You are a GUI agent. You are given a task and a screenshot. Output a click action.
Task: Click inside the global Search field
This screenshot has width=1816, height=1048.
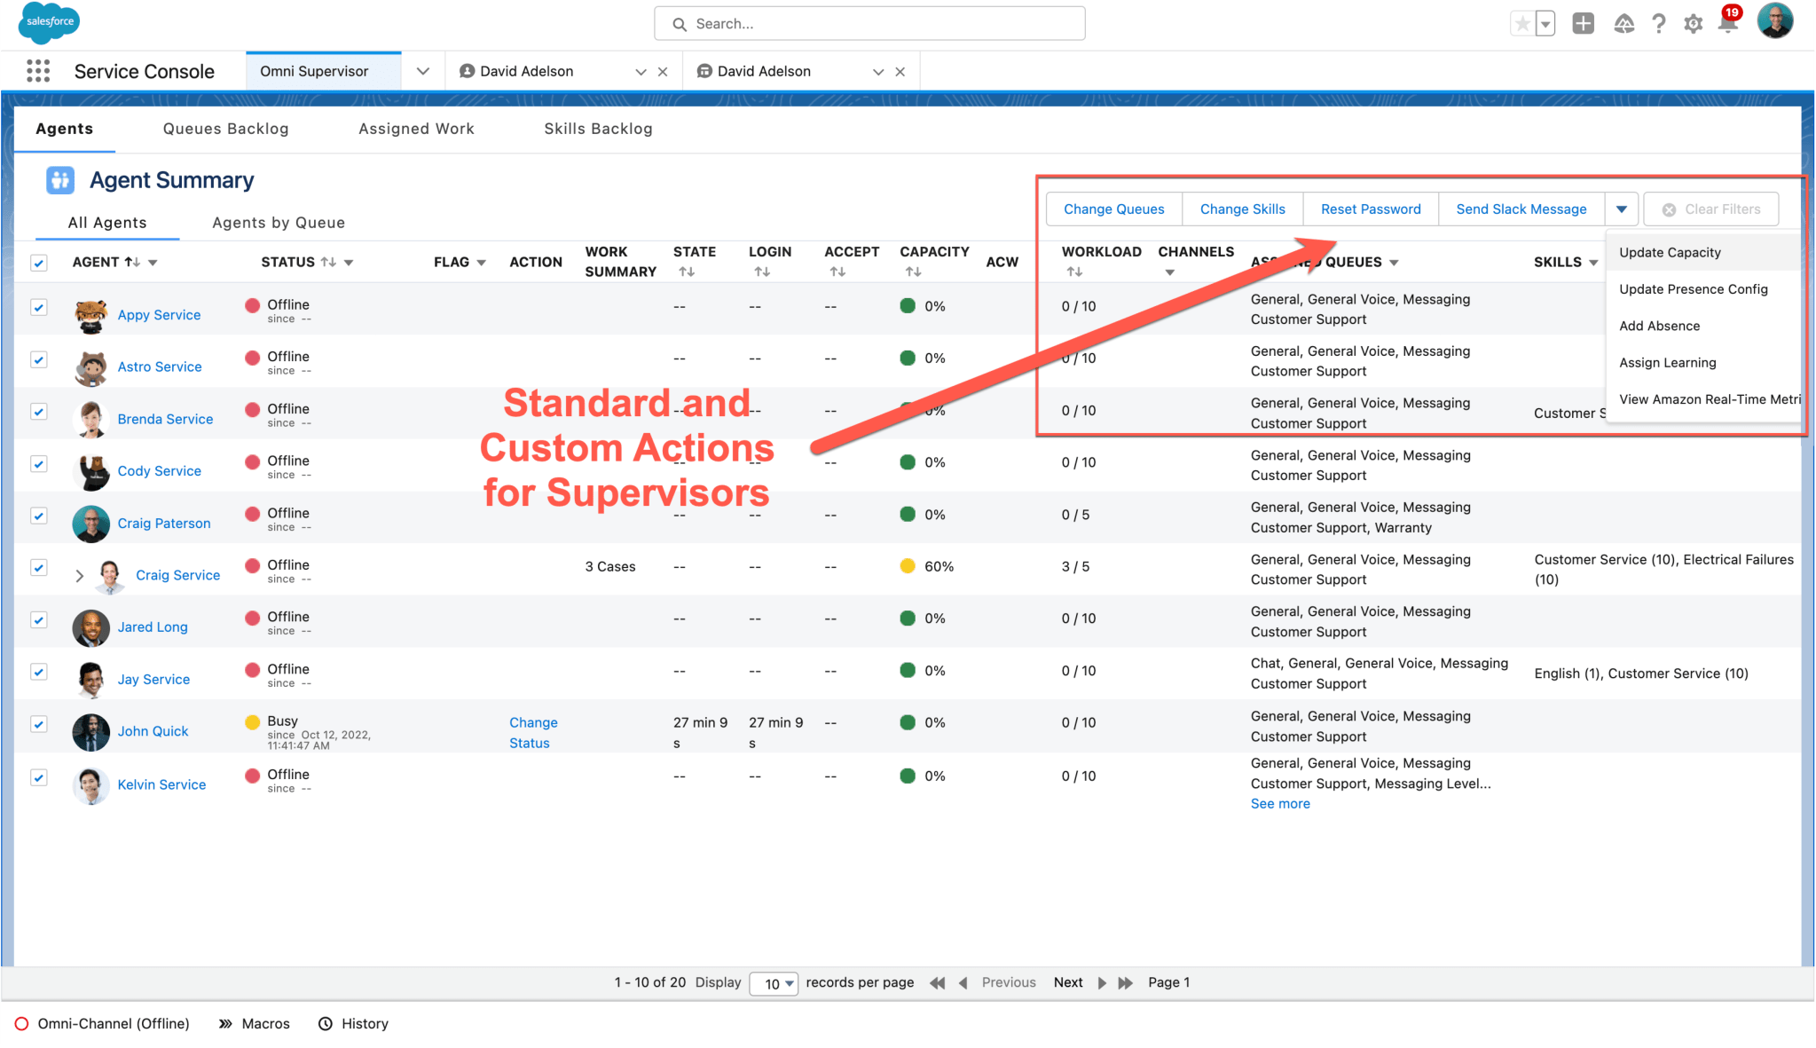(869, 23)
